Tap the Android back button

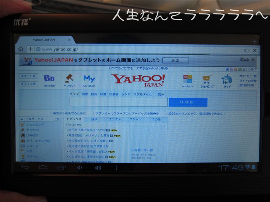tap(25, 167)
